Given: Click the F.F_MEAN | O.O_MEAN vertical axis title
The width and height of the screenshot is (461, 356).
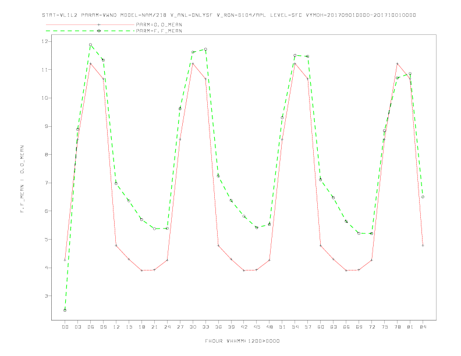Looking at the screenshot, I should [x=22, y=179].
